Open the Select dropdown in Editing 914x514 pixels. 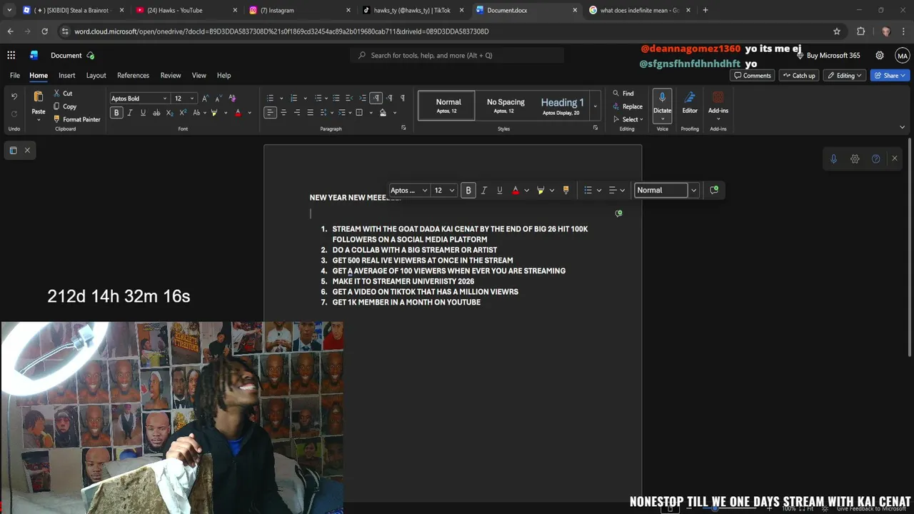coord(628,119)
